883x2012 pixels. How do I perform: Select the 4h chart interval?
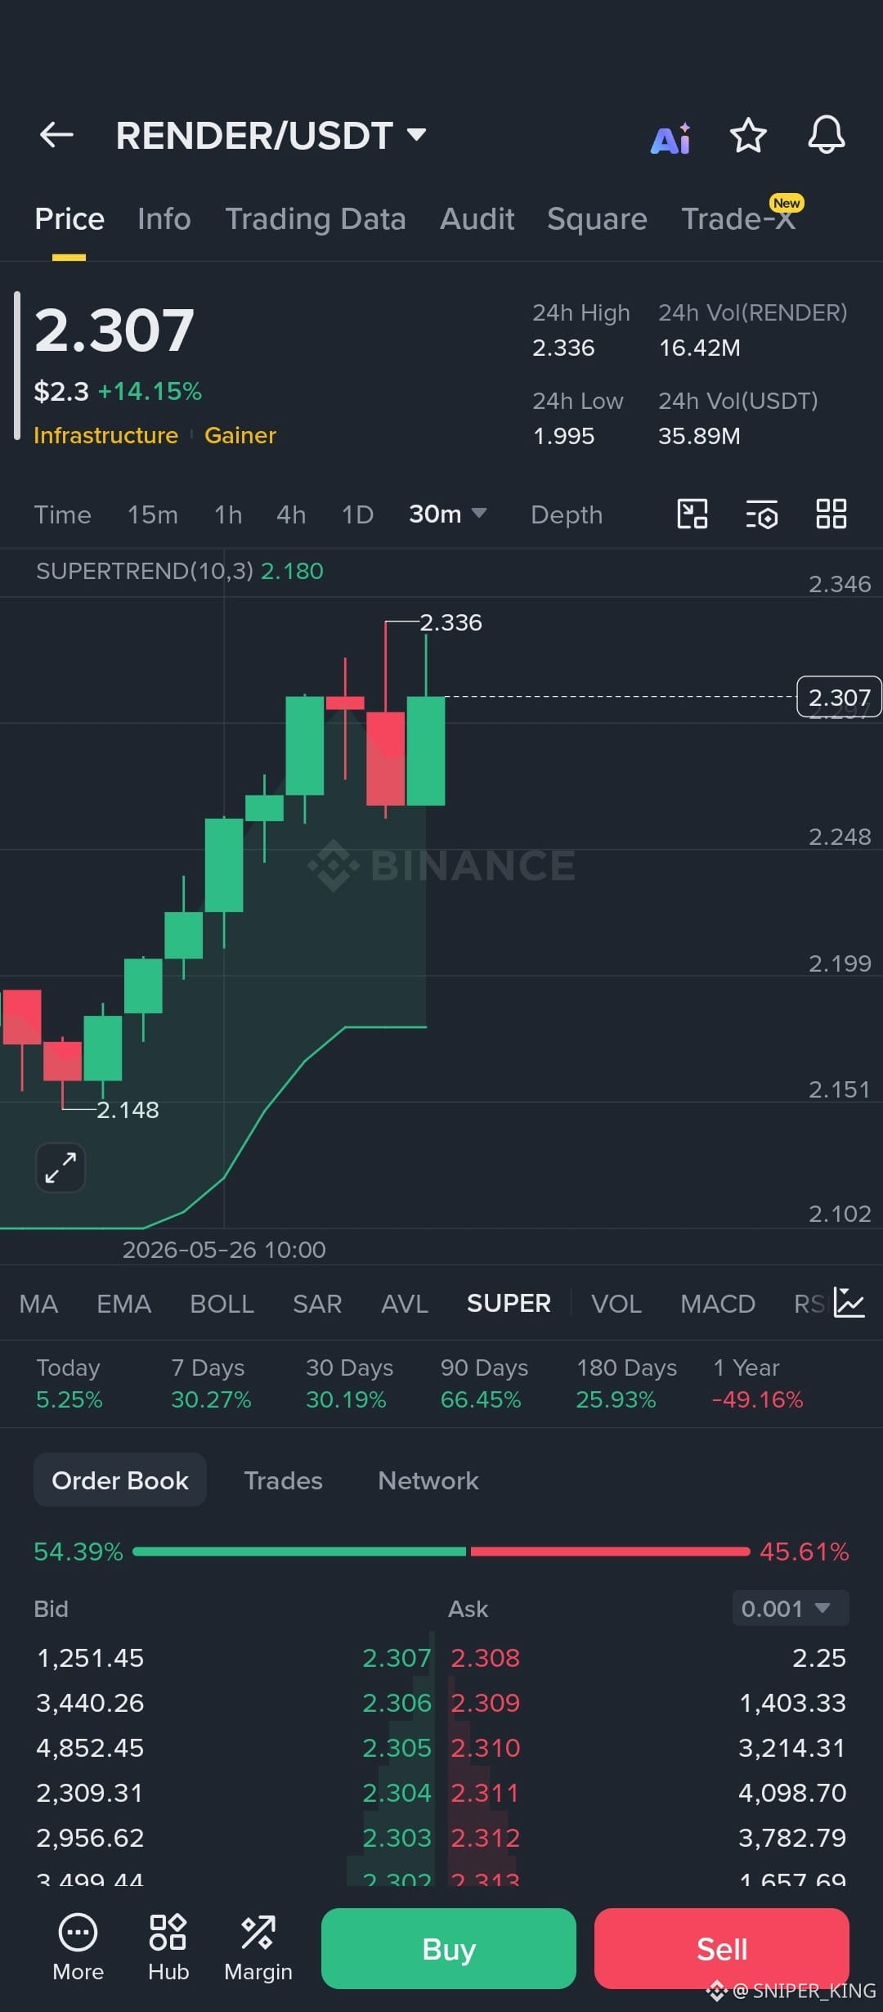click(x=291, y=514)
